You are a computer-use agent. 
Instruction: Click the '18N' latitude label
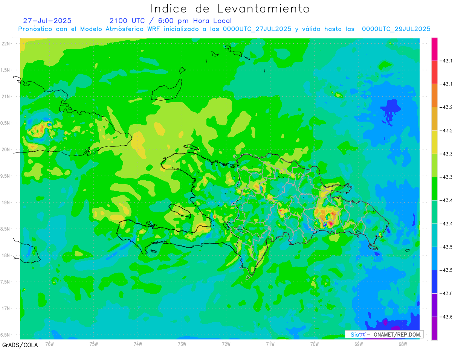pyautogui.click(x=6, y=255)
